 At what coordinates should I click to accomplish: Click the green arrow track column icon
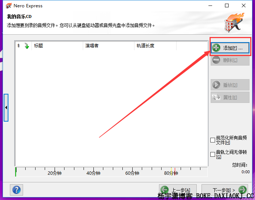point(27,46)
